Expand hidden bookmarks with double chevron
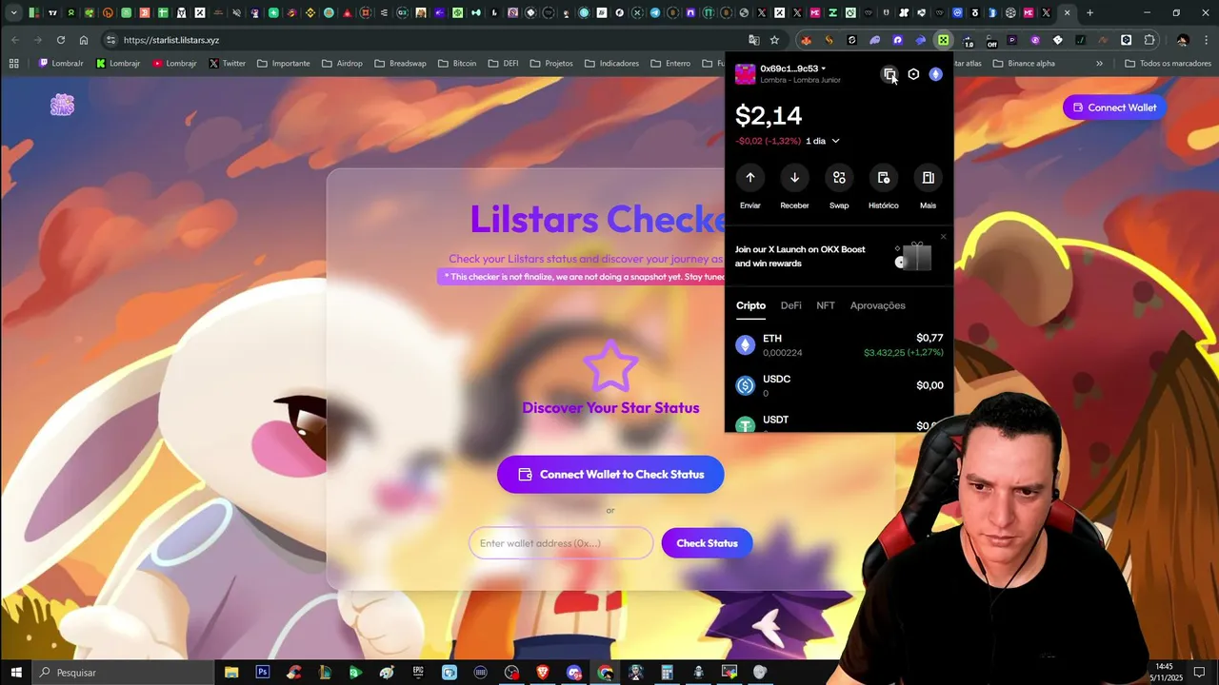The height and width of the screenshot is (685, 1219). pos(1099,64)
